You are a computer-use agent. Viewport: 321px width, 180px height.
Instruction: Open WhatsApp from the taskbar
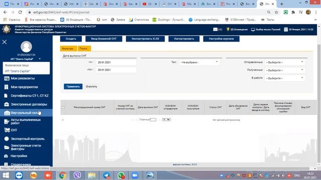tap(121, 175)
